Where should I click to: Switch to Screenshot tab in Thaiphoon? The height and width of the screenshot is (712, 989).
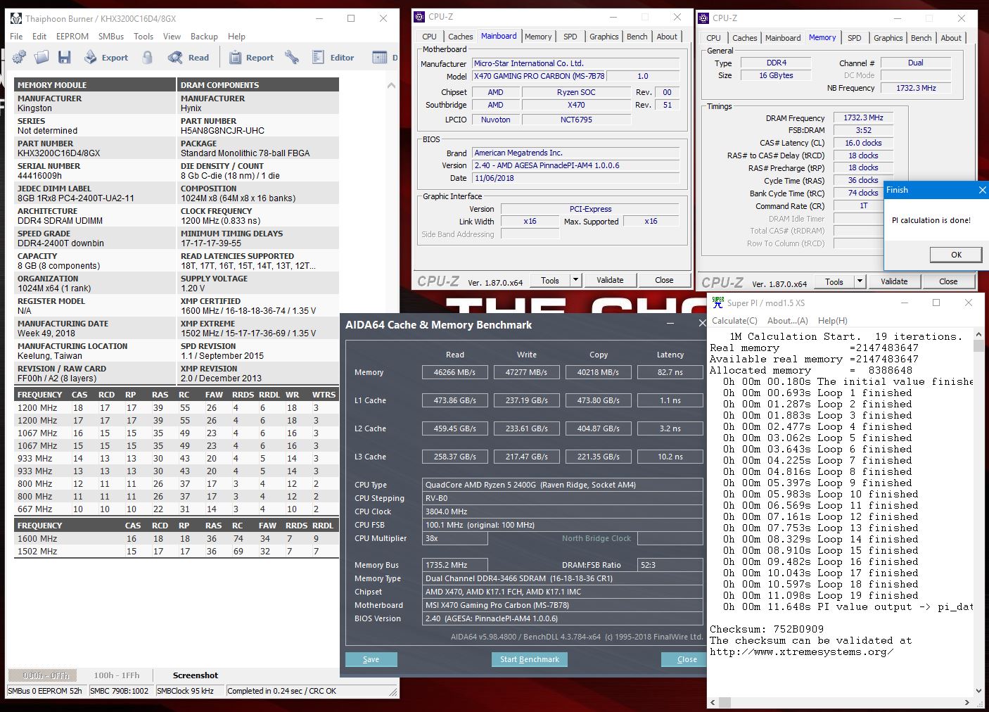click(196, 675)
